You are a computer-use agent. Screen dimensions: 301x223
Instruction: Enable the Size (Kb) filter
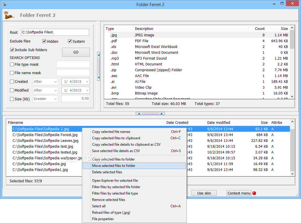click(x=12, y=99)
